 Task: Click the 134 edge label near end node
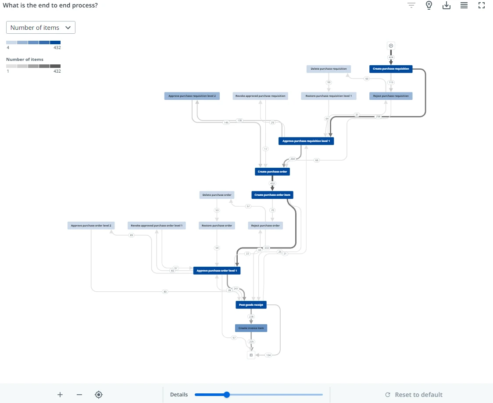268,355
